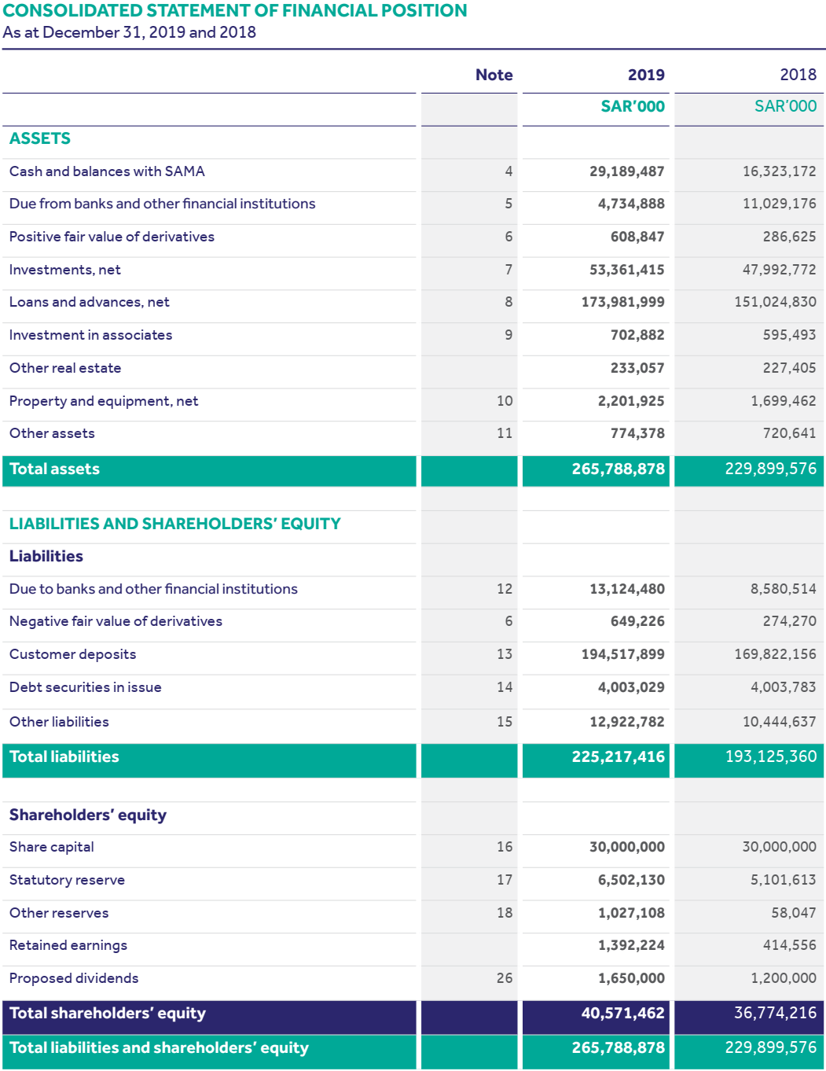Select the Total liabilities and shareholders' equity label
The image size is (826, 1071).
[159, 1048]
